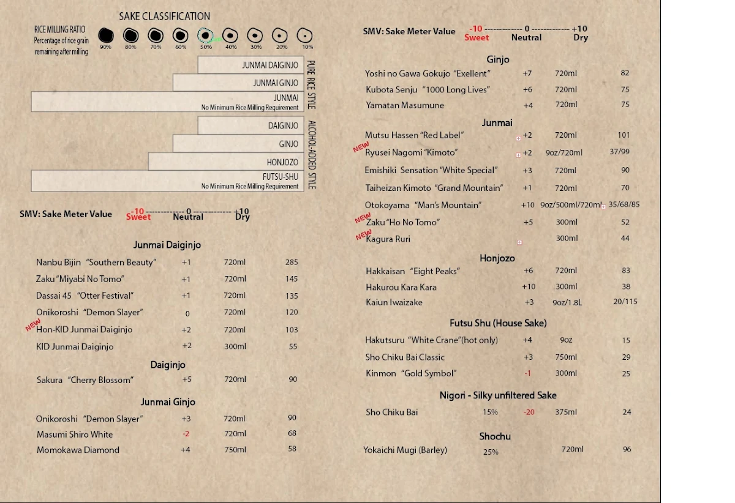Click the FUTSU-SHU classification bar

tap(167, 181)
